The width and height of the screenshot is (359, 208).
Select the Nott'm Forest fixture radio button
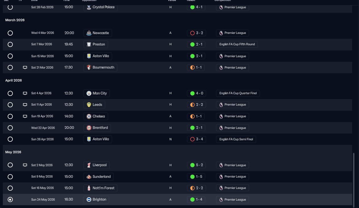coord(10,188)
